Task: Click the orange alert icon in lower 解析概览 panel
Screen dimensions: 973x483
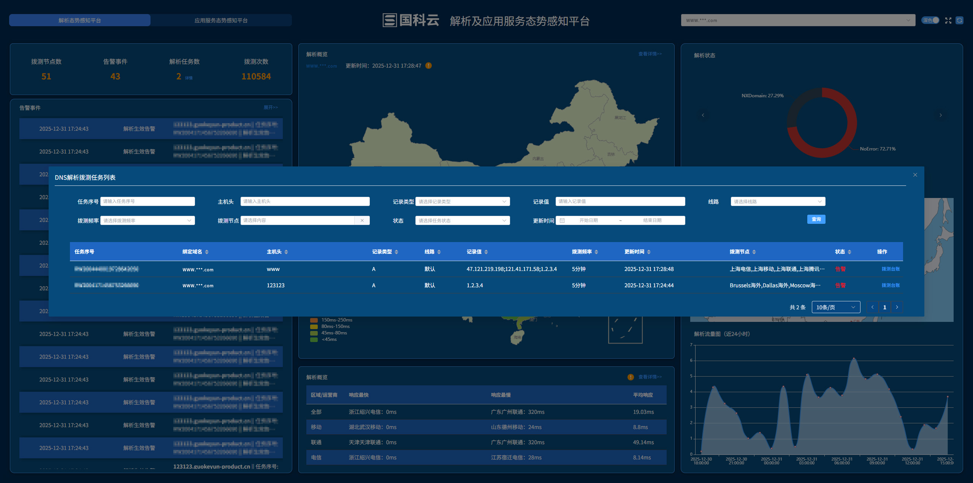Action: pyautogui.click(x=630, y=377)
